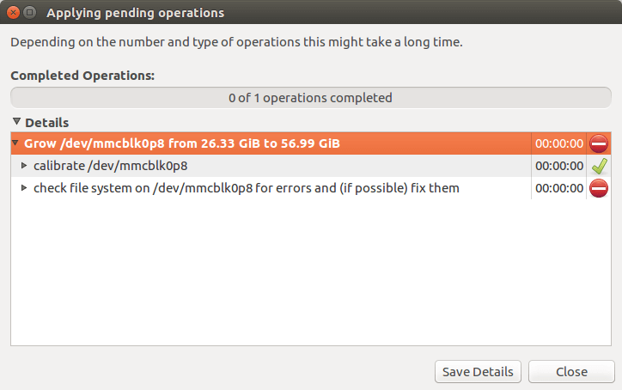Click the Details label text
This screenshot has height=390, width=622.
pos(47,123)
